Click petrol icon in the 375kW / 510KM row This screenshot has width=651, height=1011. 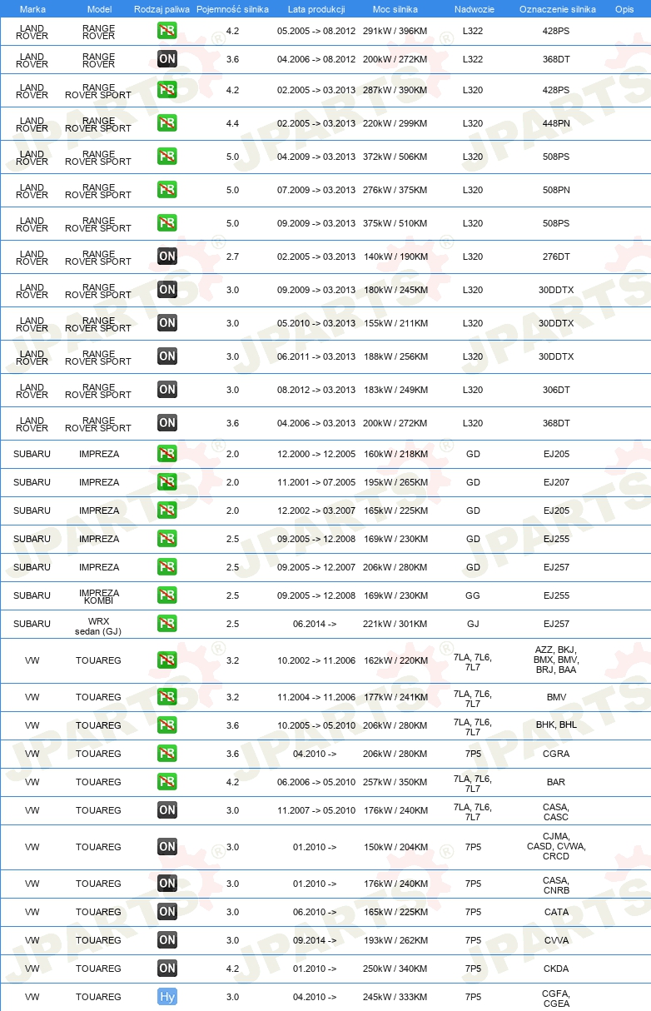[x=167, y=223]
